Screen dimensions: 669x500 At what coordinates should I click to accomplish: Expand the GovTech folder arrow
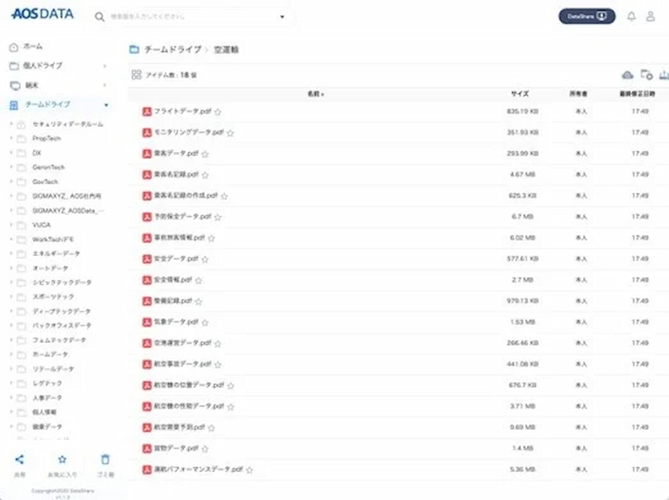coord(11,182)
